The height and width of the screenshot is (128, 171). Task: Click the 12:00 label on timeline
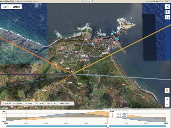tap(86, 123)
